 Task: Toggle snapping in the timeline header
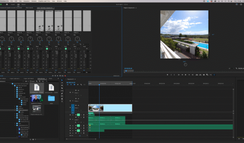pos(71,85)
